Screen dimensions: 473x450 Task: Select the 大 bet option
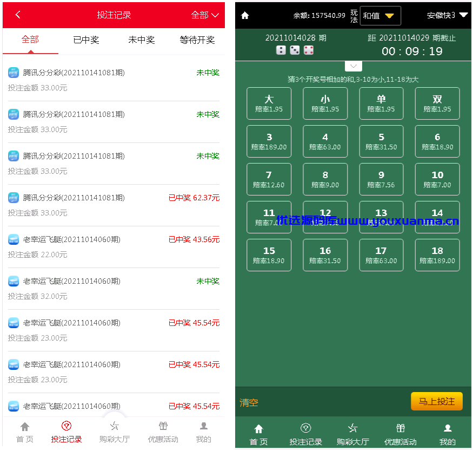coord(269,103)
